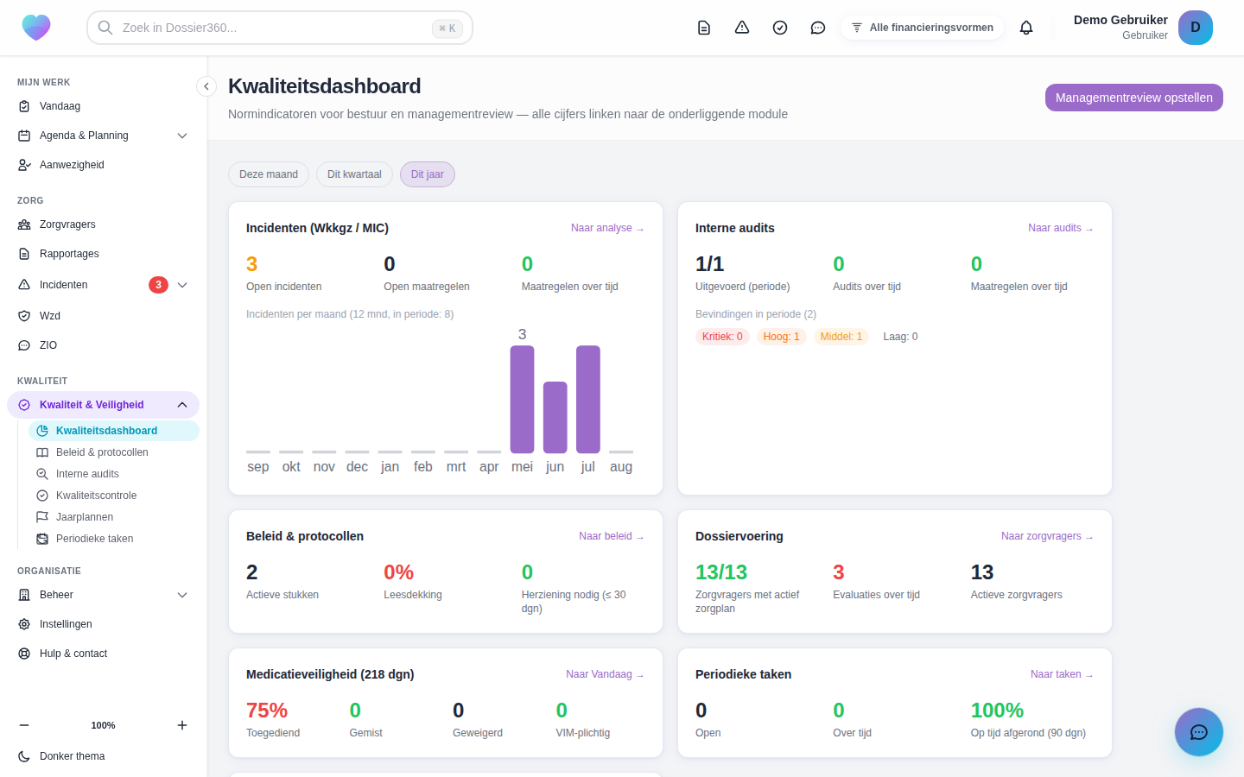Screen dimensions: 1244x777
Task: Expand Incidenten menu chevron
Action: [x=182, y=285]
